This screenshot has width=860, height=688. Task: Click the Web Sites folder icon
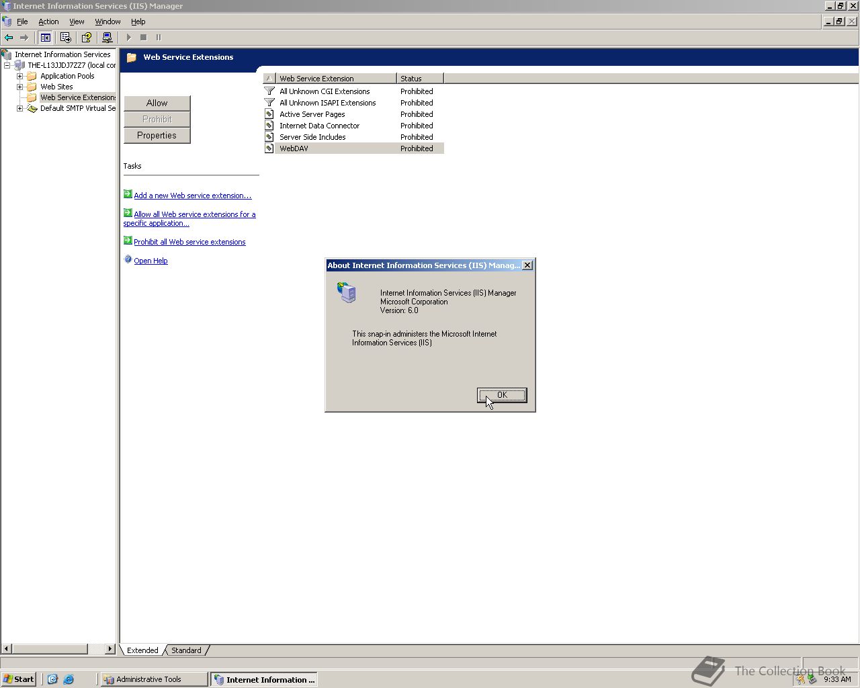[x=32, y=87]
